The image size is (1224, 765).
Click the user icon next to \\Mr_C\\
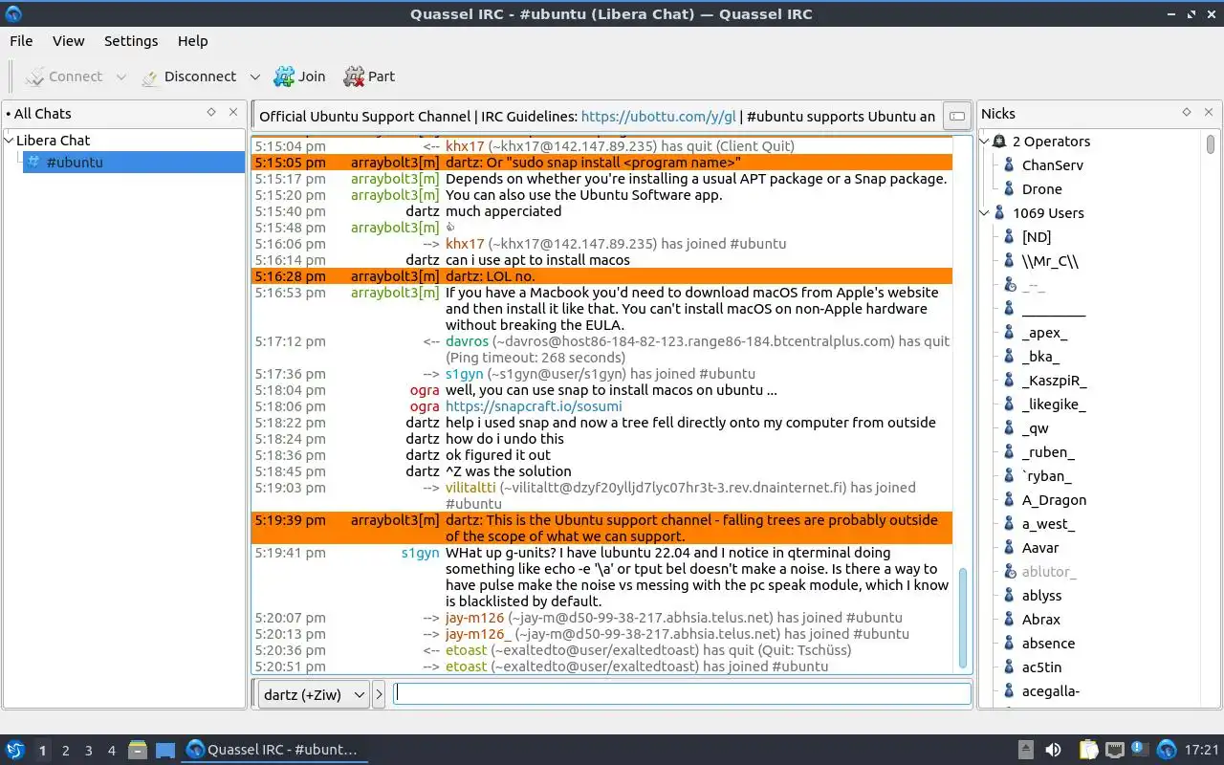(1009, 260)
